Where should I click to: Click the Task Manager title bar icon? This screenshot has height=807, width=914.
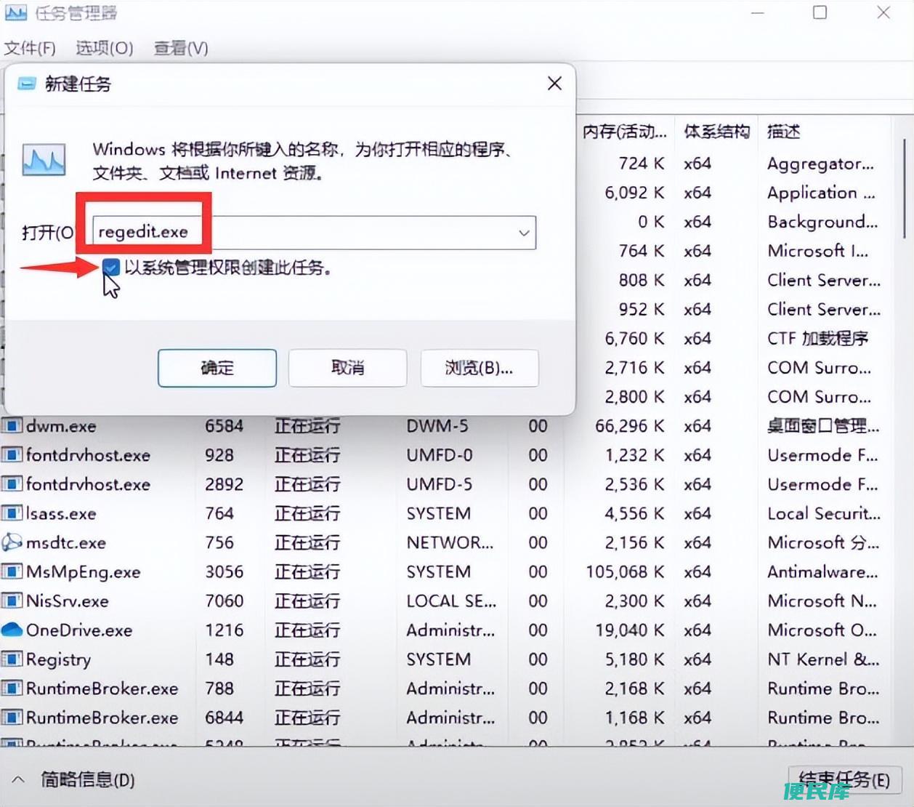[15, 12]
